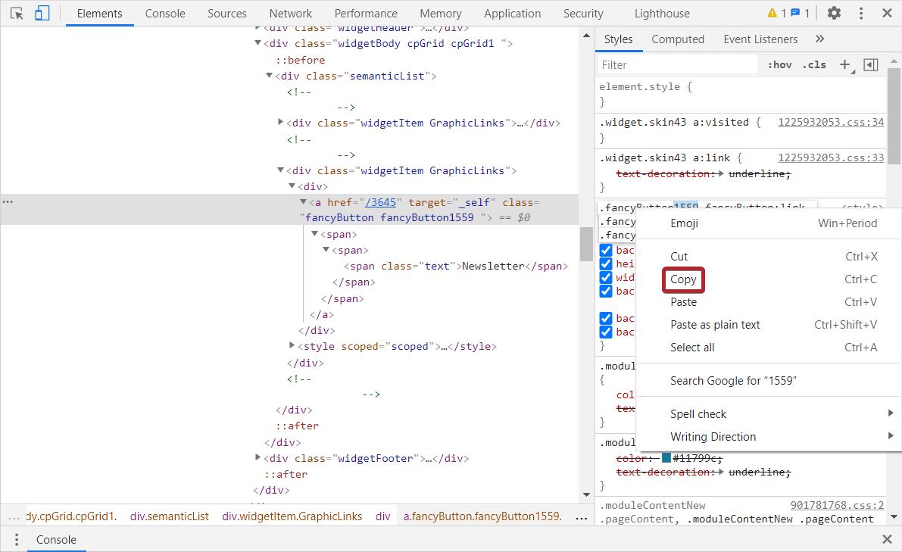Toggle the computed styles sidebar icon
The height and width of the screenshot is (552, 902).
coord(871,65)
